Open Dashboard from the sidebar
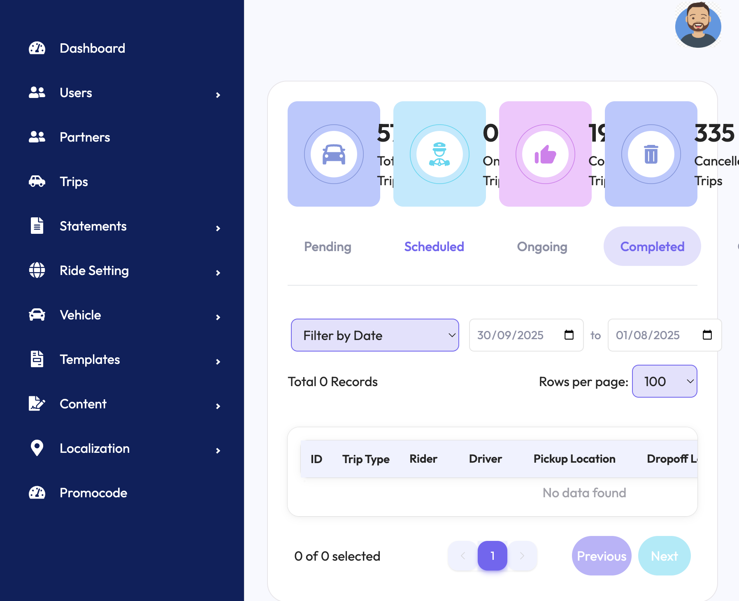The width and height of the screenshot is (739, 601). tap(92, 48)
